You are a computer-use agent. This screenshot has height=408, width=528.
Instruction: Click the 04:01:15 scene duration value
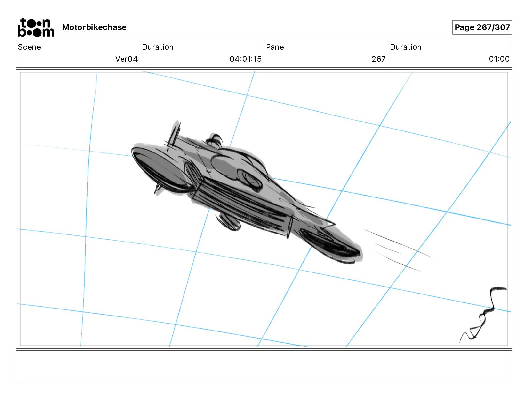[245, 59]
